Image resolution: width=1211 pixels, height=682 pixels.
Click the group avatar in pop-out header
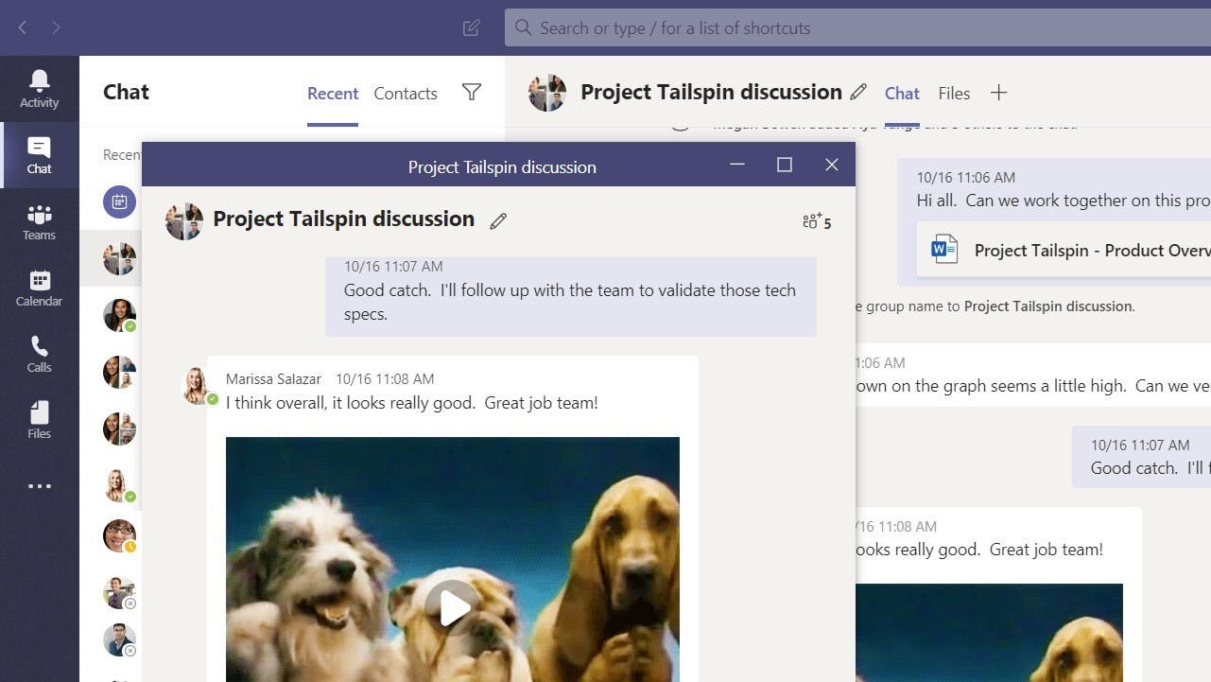tap(184, 220)
